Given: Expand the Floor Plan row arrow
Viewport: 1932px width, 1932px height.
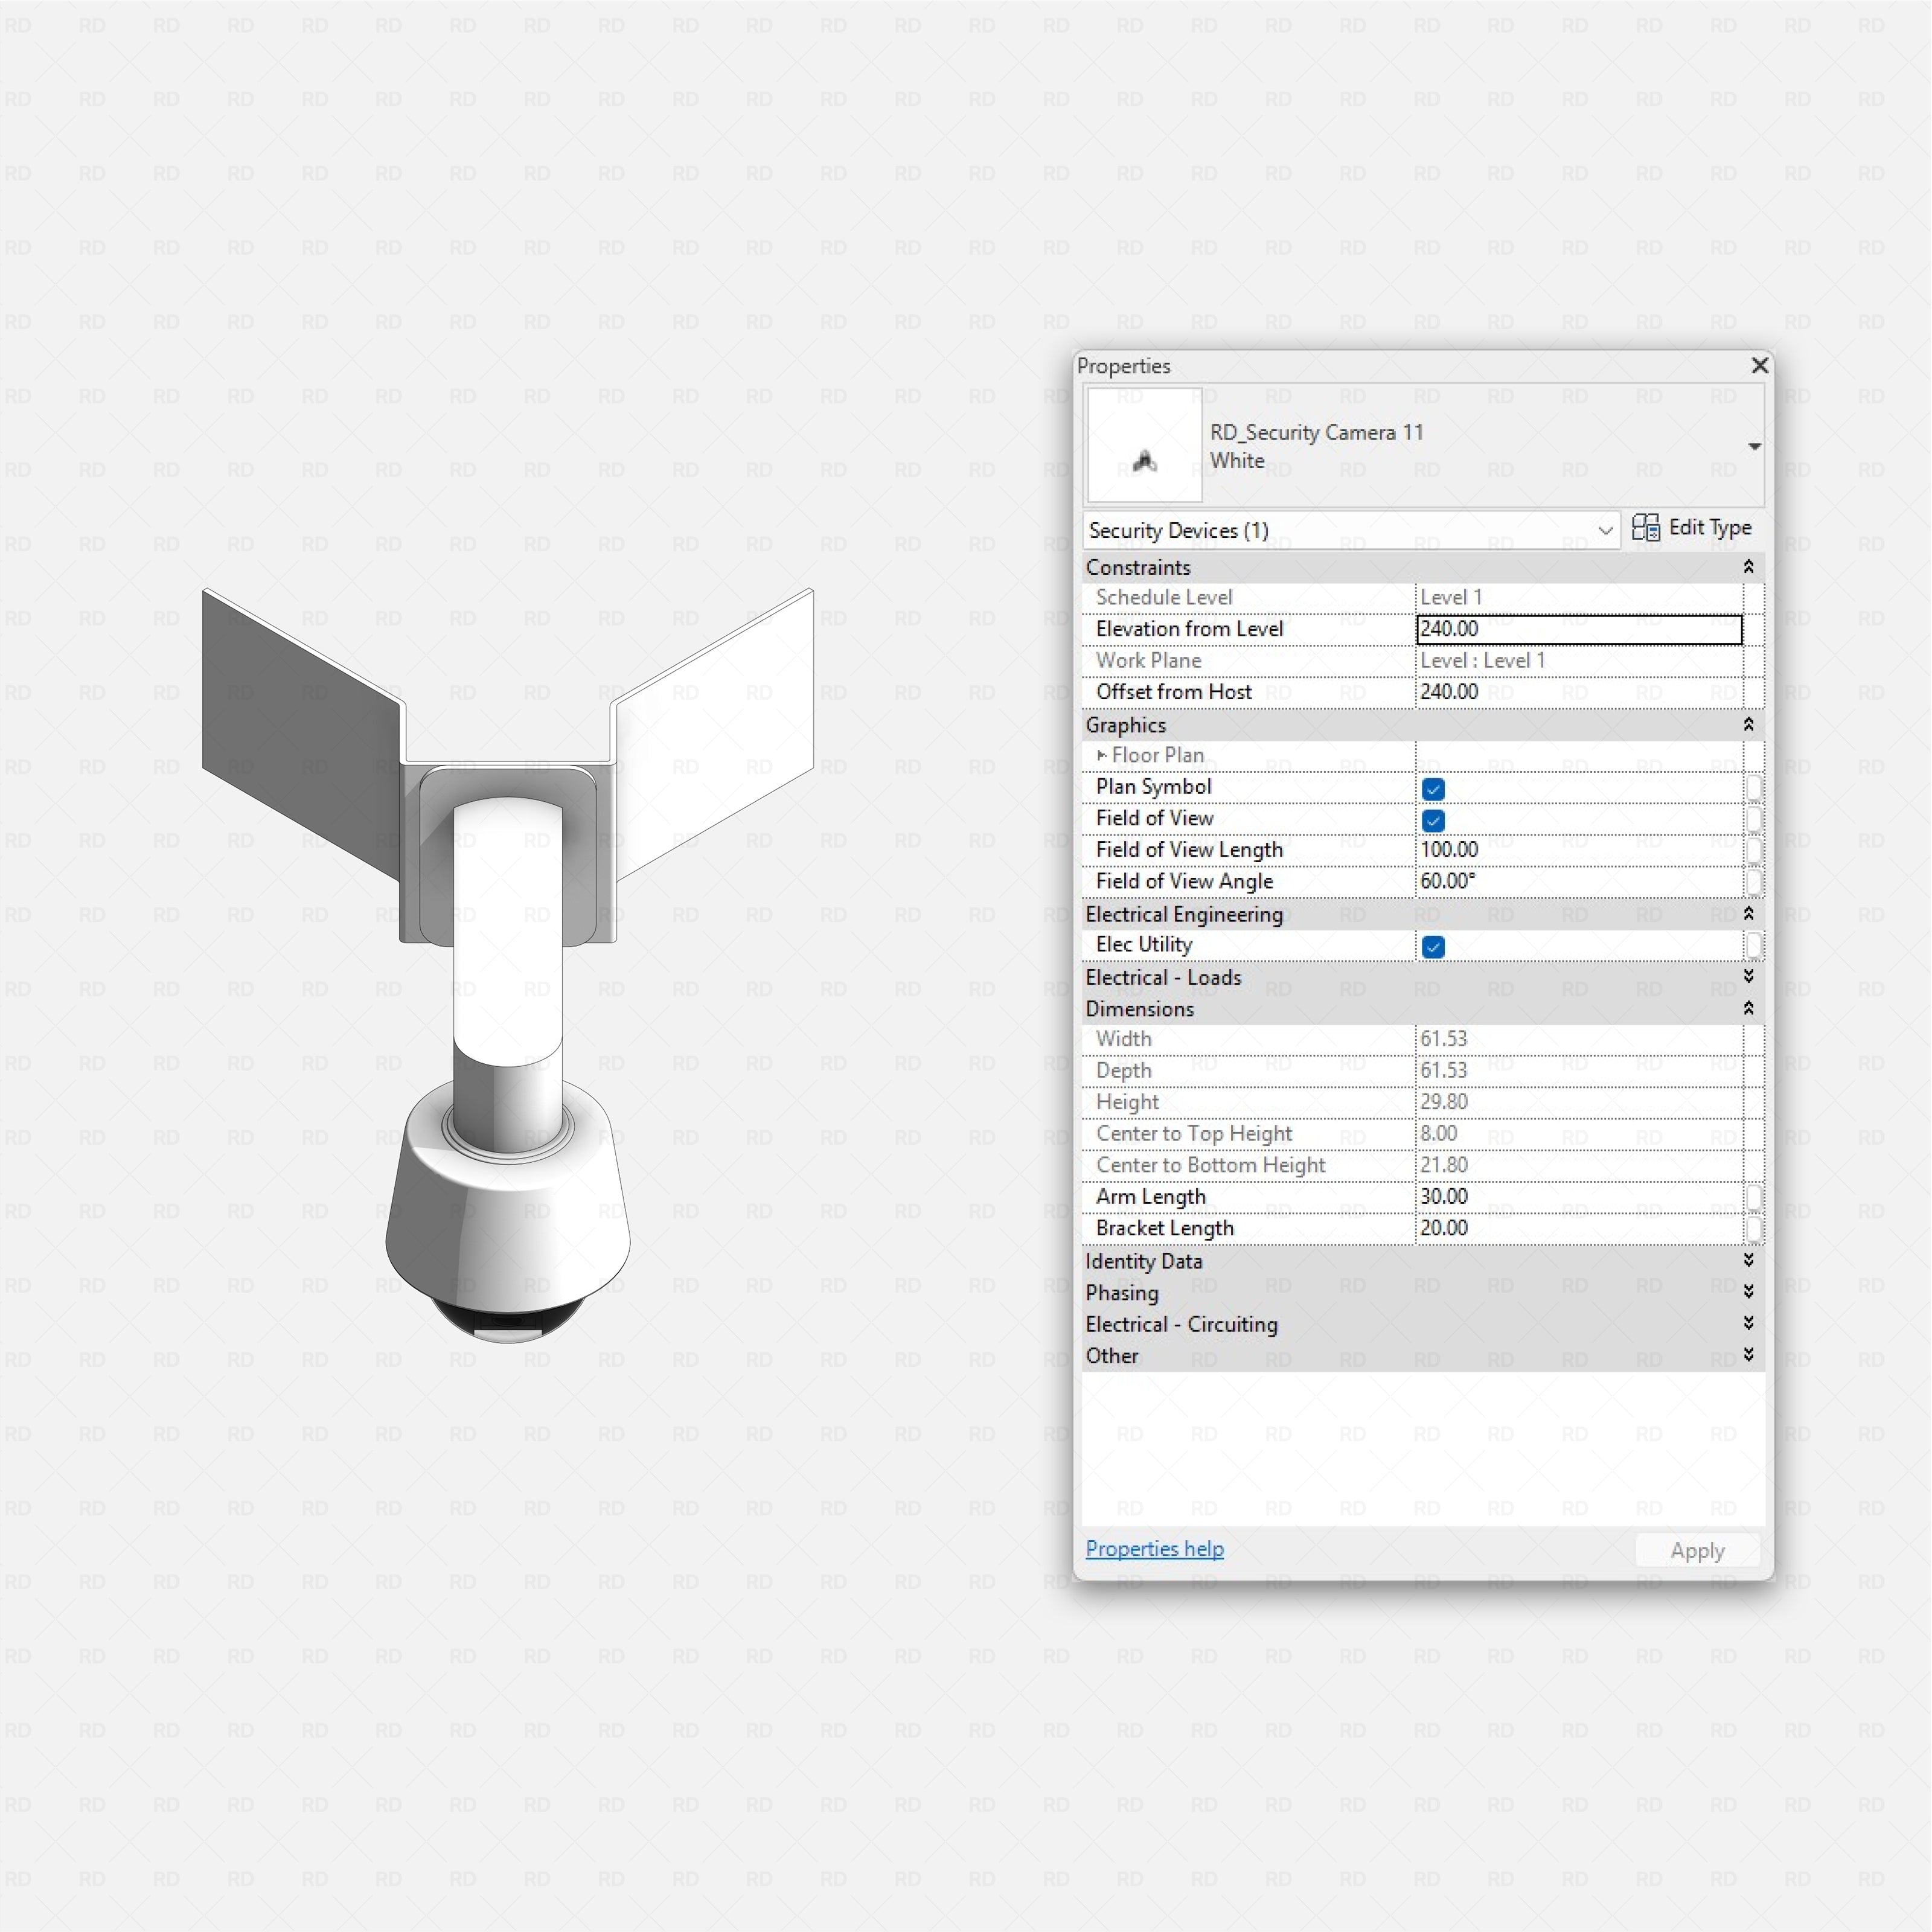Looking at the screenshot, I should click(x=1101, y=756).
